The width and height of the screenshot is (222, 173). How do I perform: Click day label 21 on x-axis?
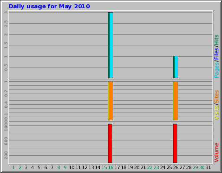pyautogui.click(x=143, y=167)
